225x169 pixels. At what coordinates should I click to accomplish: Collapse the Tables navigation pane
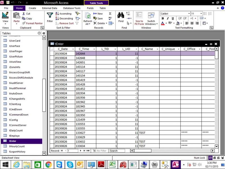[44, 33]
